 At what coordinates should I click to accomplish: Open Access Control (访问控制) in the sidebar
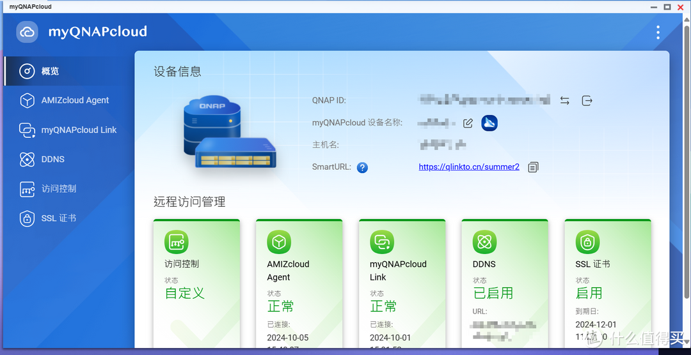pyautogui.click(x=69, y=189)
